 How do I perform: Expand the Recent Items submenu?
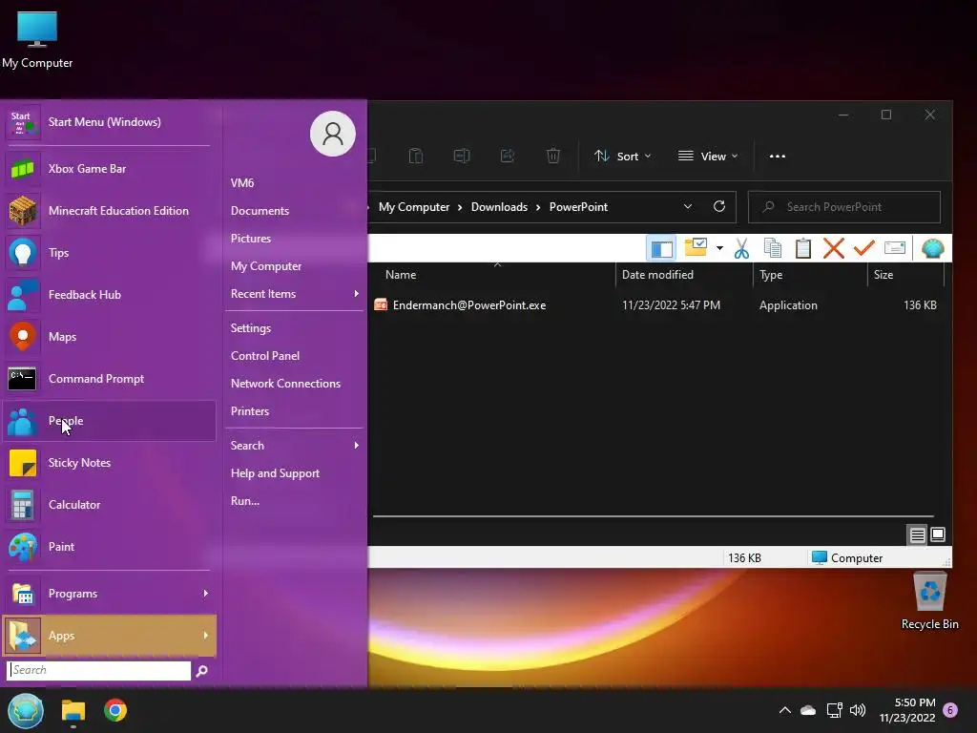[x=294, y=294]
